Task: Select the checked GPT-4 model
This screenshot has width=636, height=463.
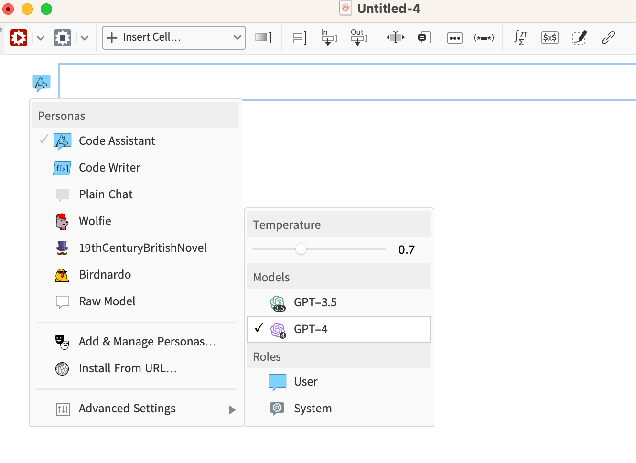Action: click(x=339, y=329)
